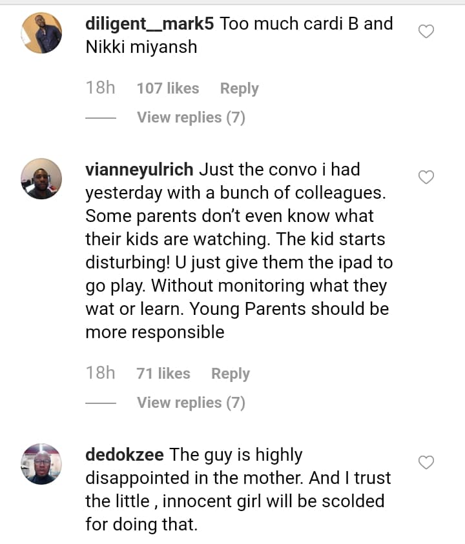Go to the diligent__mark5 username link

pyautogui.click(x=150, y=24)
